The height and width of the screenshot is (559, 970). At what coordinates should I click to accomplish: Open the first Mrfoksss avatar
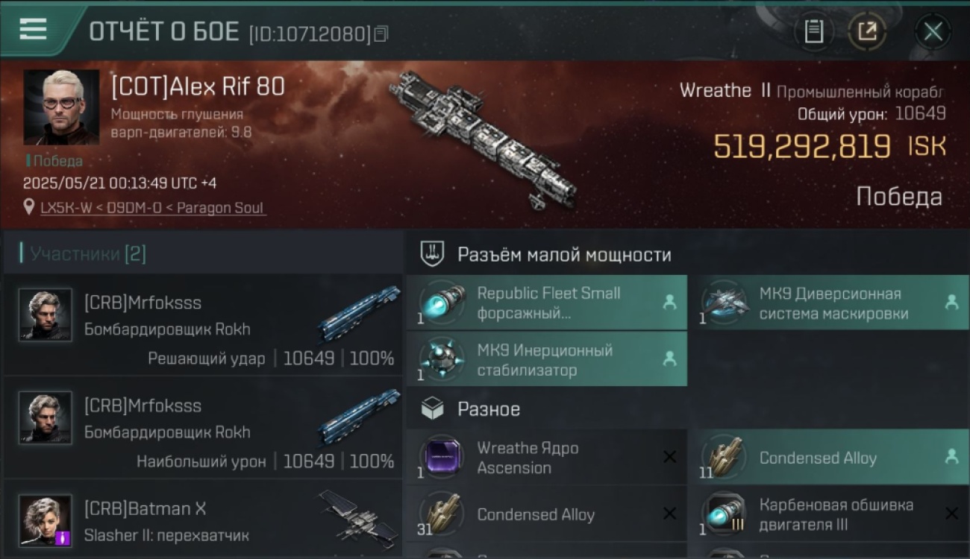pyautogui.click(x=46, y=315)
